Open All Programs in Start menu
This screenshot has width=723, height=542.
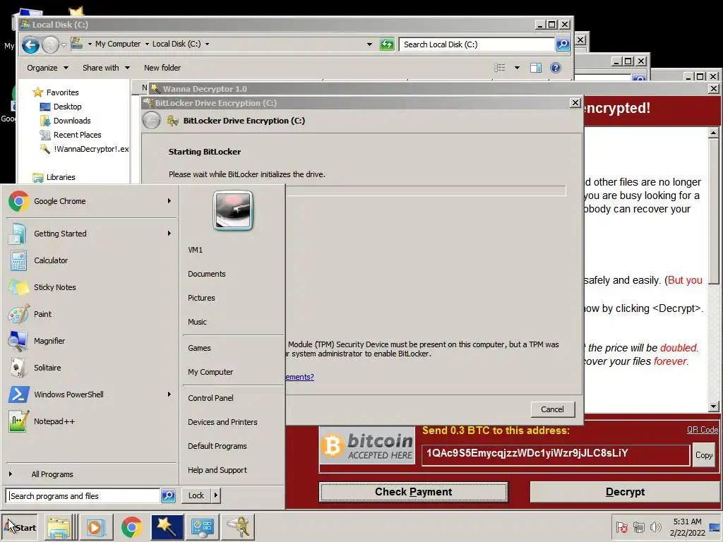52,474
